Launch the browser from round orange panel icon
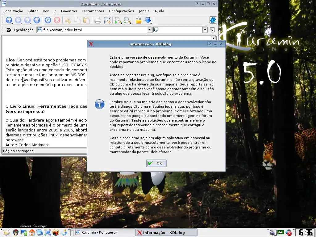Image resolution: width=316 pixels, height=237 pixels. point(56,233)
